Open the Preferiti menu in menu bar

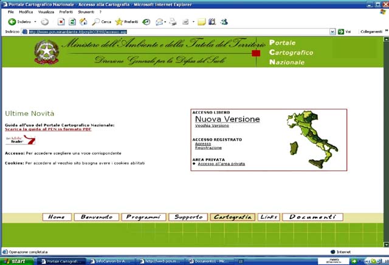66,12
